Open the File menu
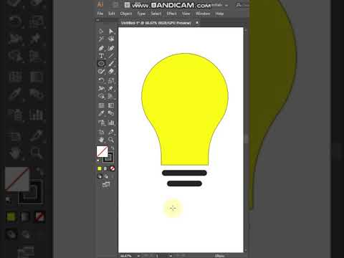The height and width of the screenshot is (258, 344). coord(100,14)
